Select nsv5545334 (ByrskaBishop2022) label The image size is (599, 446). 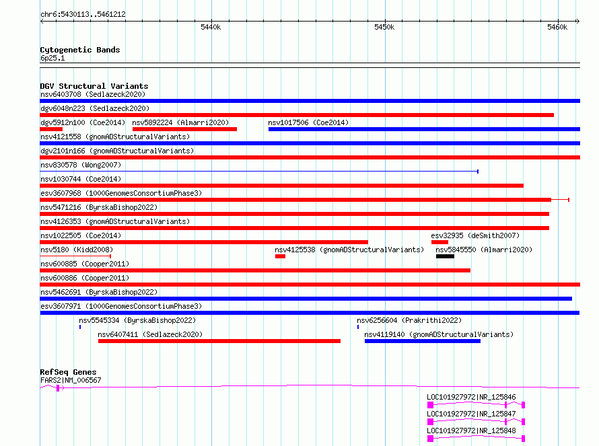[x=137, y=320]
